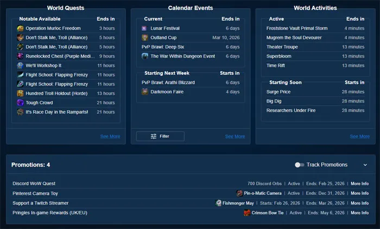Image resolution: width=380 pixels, height=229 pixels.
Task: Open the Outland Cup event
Action: (x=163, y=37)
